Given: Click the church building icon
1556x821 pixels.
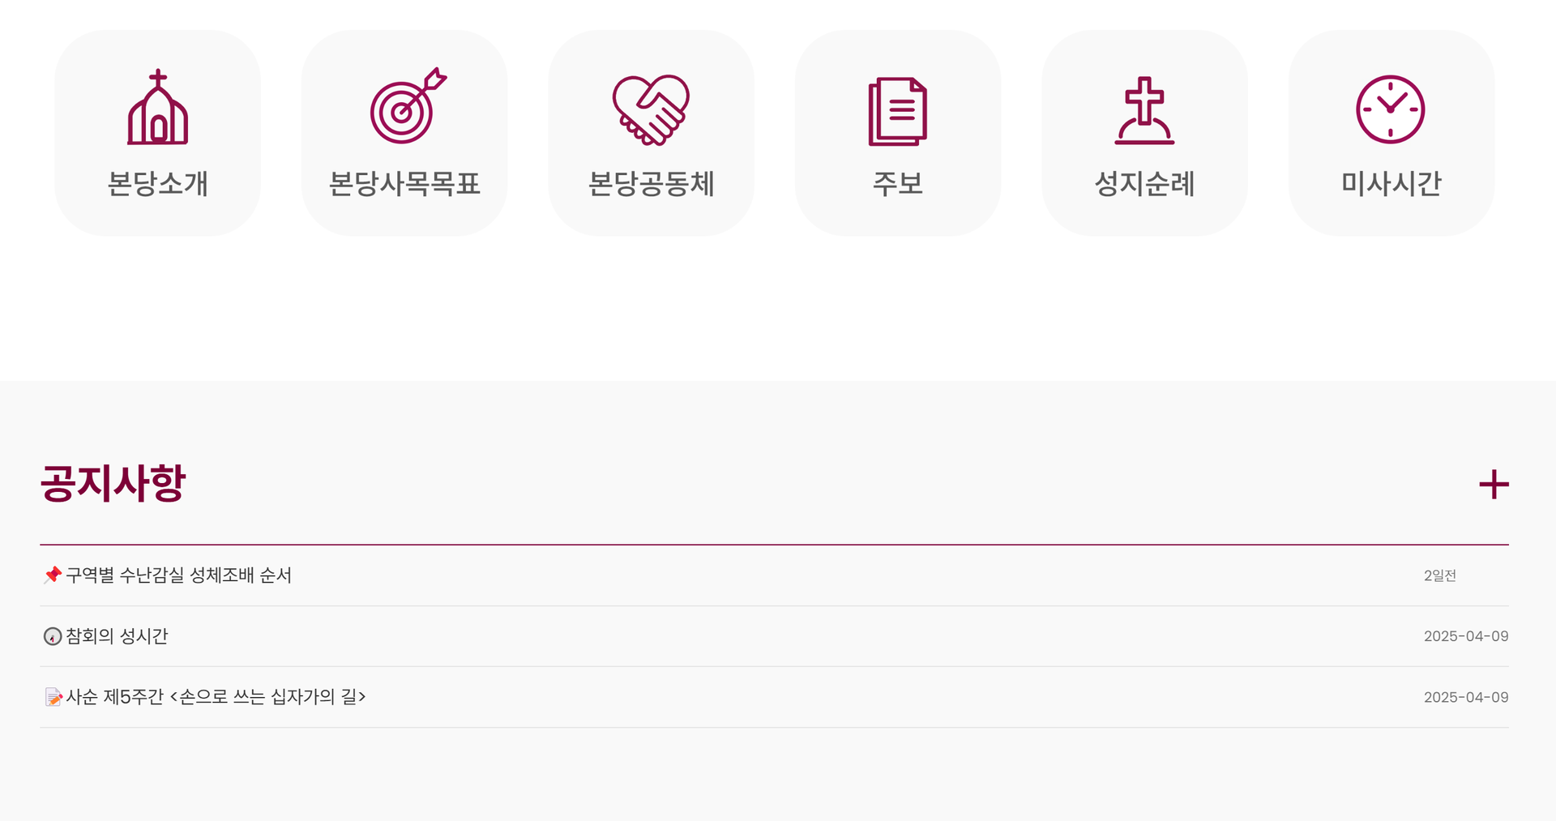Looking at the screenshot, I should pos(158,107).
